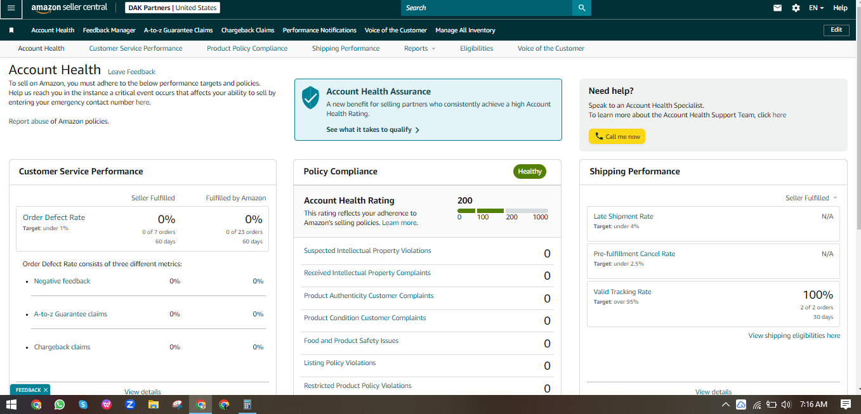
Task: Click the green Healthy status badge
Action: tap(529, 171)
